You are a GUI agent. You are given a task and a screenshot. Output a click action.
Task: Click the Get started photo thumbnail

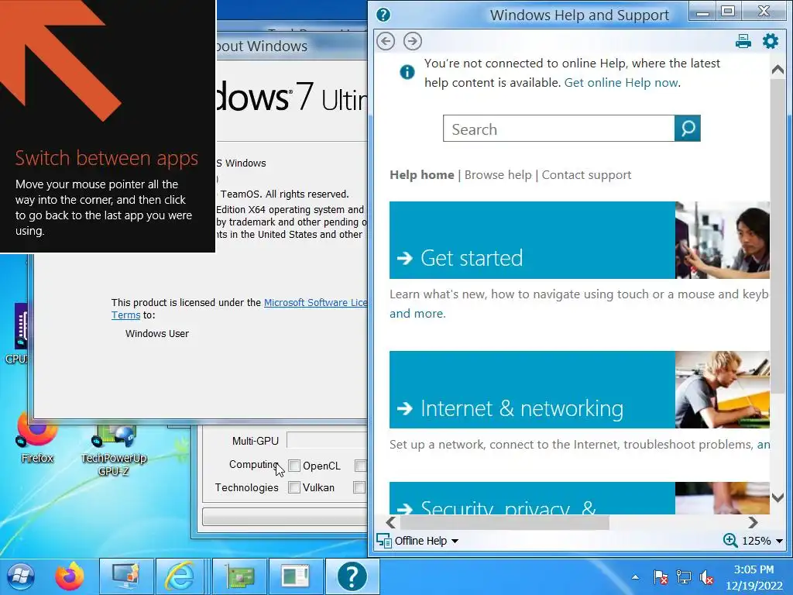(723, 240)
